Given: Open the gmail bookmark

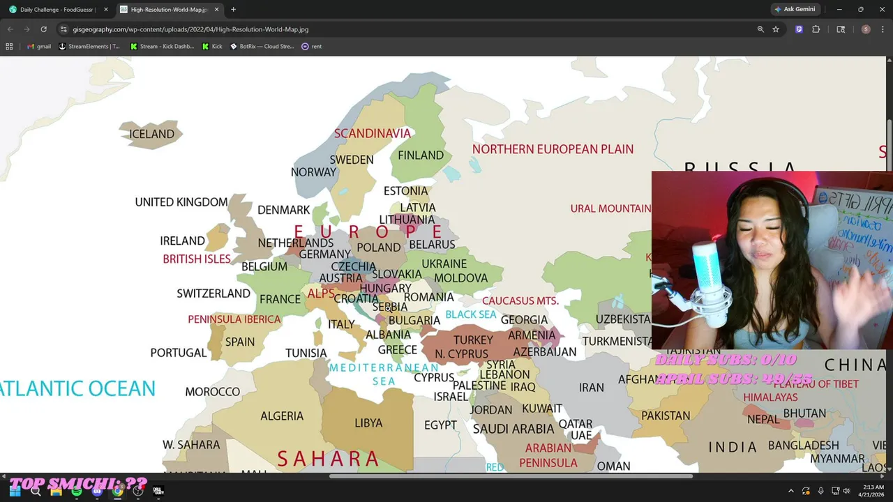Looking at the screenshot, I should click(x=39, y=46).
